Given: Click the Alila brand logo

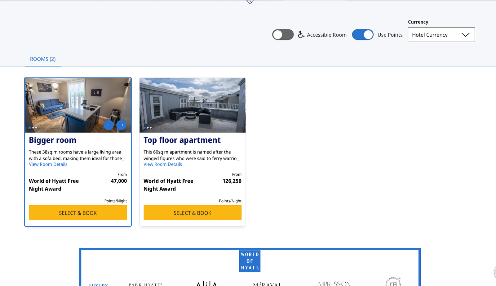Looking at the screenshot, I should [207, 283].
